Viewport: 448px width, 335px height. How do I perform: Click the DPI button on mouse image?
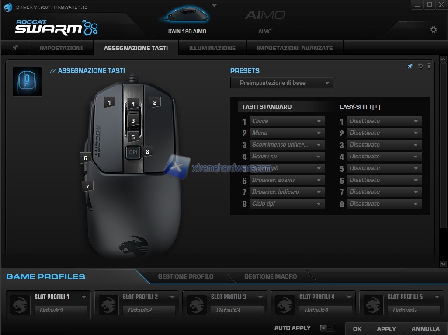click(x=133, y=152)
